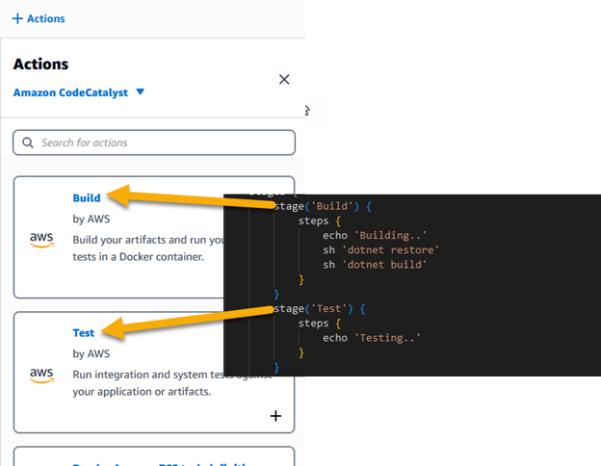Click the 'your application or artifacts.' text
The image size is (601, 466).
click(x=142, y=391)
